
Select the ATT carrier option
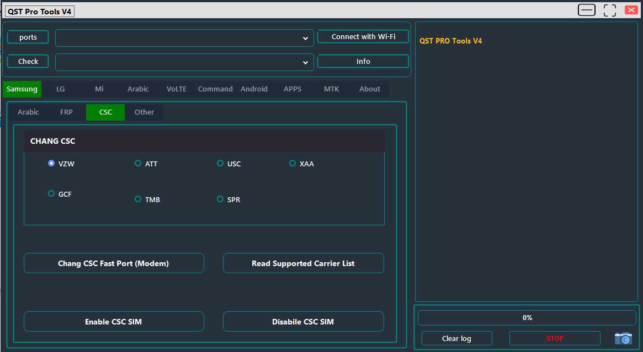tap(137, 163)
